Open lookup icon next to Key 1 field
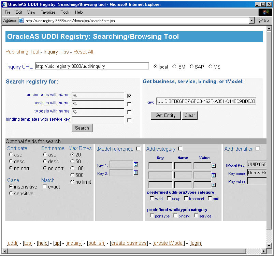Screen dimensions: 274x256 tap(136, 164)
